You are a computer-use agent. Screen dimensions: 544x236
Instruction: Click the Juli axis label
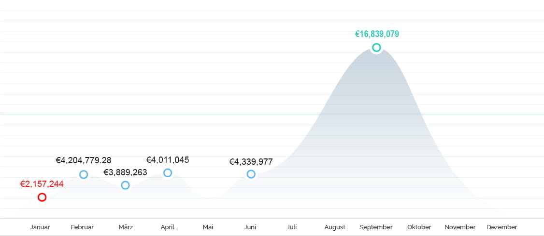tap(292, 227)
